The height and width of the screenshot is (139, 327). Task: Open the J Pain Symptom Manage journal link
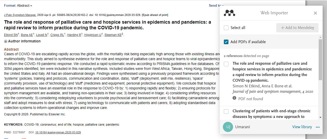20,15
